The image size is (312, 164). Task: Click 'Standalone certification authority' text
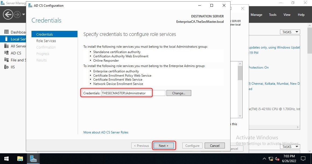(x=117, y=52)
